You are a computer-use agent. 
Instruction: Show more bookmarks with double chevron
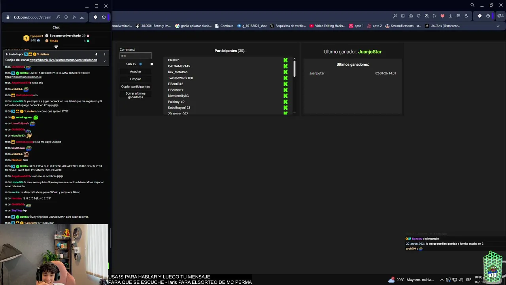coord(498,26)
